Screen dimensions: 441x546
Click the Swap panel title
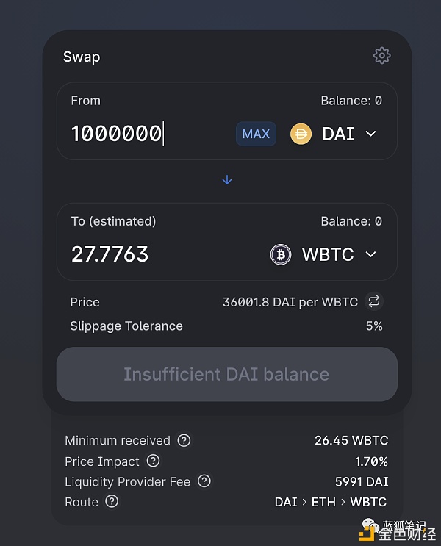(82, 57)
